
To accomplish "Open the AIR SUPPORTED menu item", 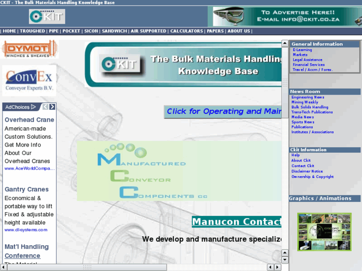I will [x=148, y=31].
